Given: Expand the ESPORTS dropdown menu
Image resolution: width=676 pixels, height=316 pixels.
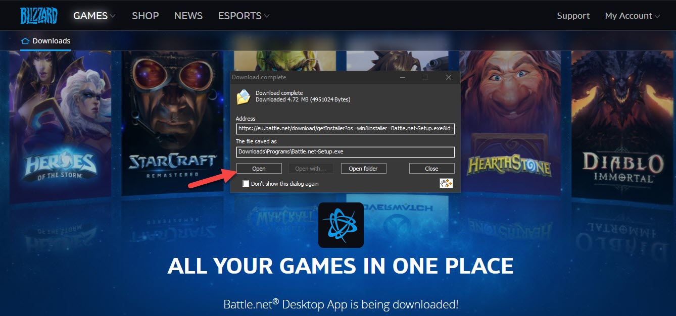Looking at the screenshot, I should [244, 16].
